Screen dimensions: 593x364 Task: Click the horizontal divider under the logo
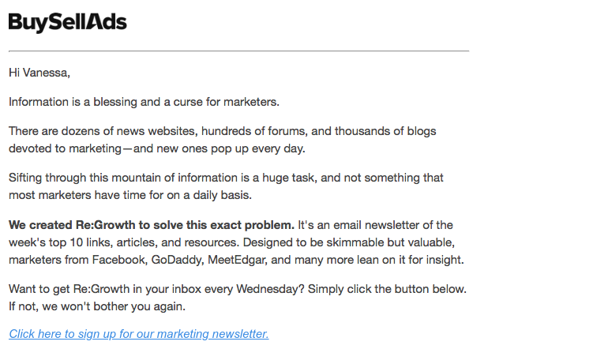pos(238,51)
